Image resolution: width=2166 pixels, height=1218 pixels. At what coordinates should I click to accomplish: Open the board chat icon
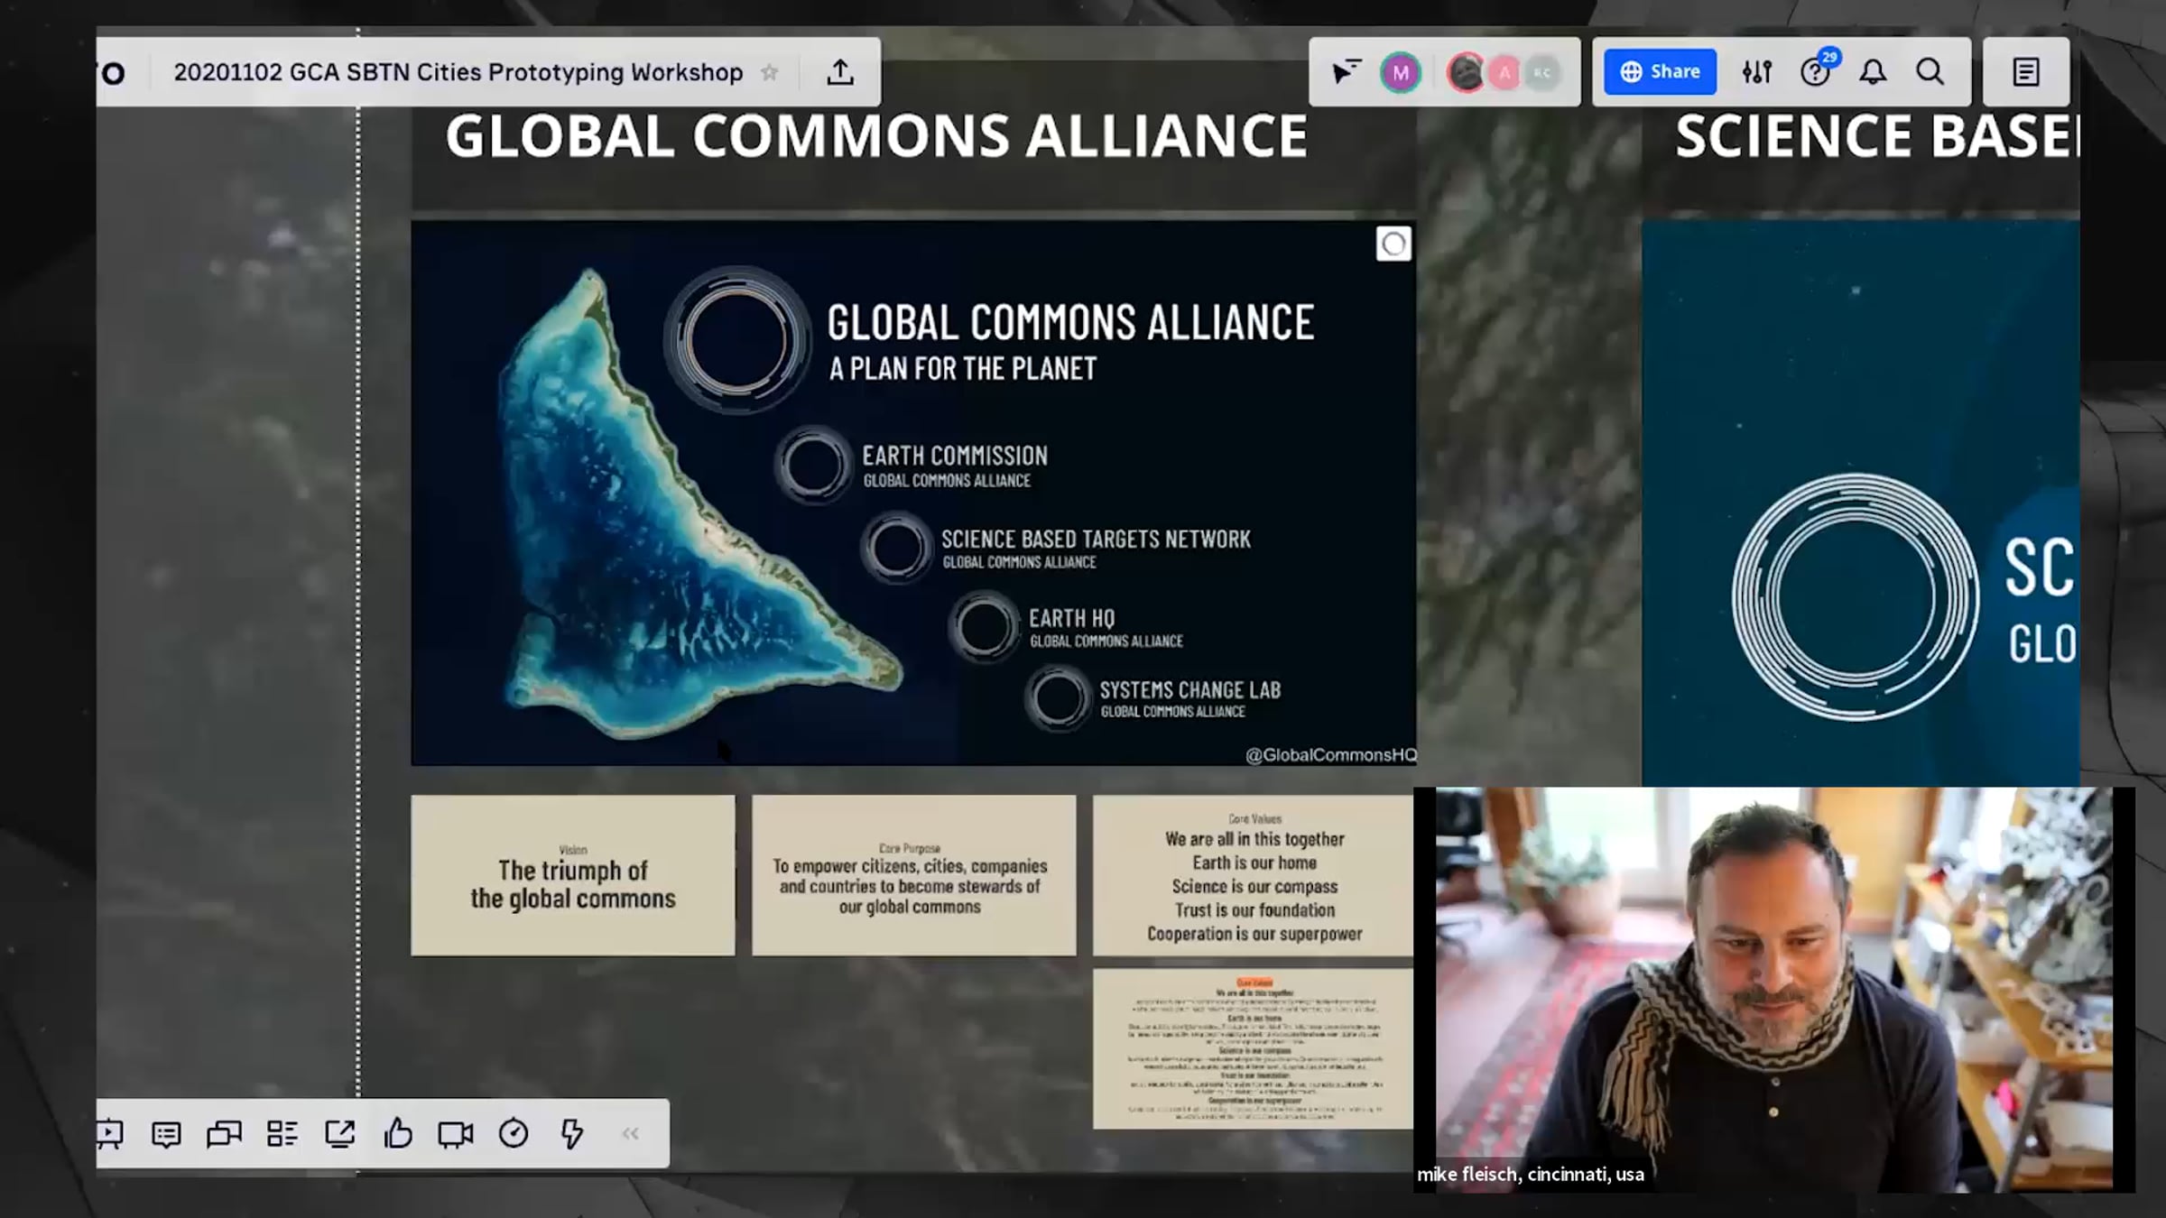point(224,1133)
